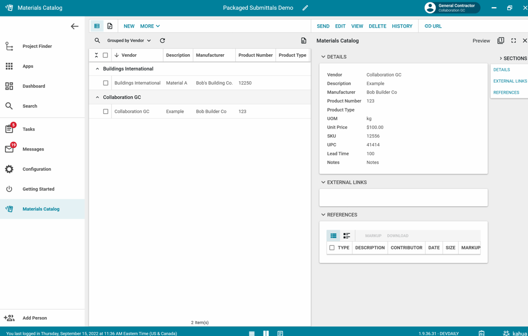Click the fullscreen icon in preview panel
This screenshot has height=336, width=528.
[513, 41]
